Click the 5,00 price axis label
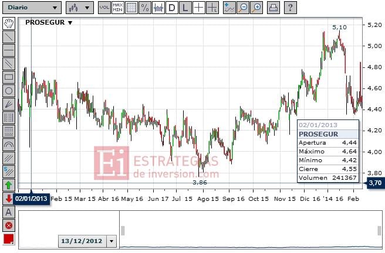 [374, 46]
